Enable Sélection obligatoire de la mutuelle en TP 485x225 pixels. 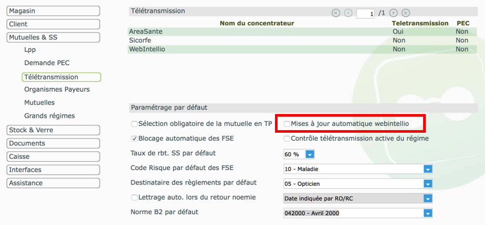coord(134,124)
